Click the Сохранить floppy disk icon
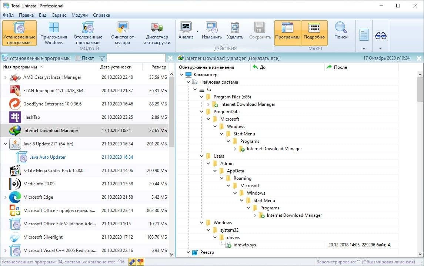The height and width of the screenshot is (266, 424). pyautogui.click(x=260, y=28)
